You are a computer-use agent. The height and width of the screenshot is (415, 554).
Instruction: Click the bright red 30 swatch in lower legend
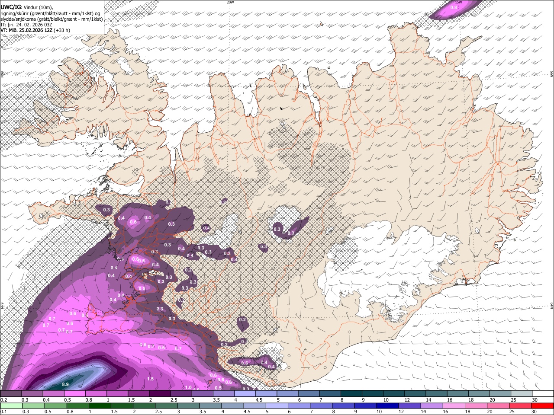543,405
